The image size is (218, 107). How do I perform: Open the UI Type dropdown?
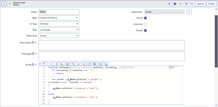(x=59, y=24)
